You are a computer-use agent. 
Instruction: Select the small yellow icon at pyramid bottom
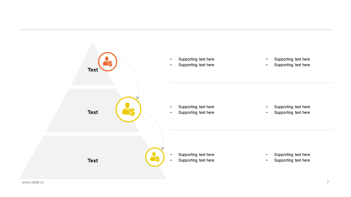(x=155, y=157)
